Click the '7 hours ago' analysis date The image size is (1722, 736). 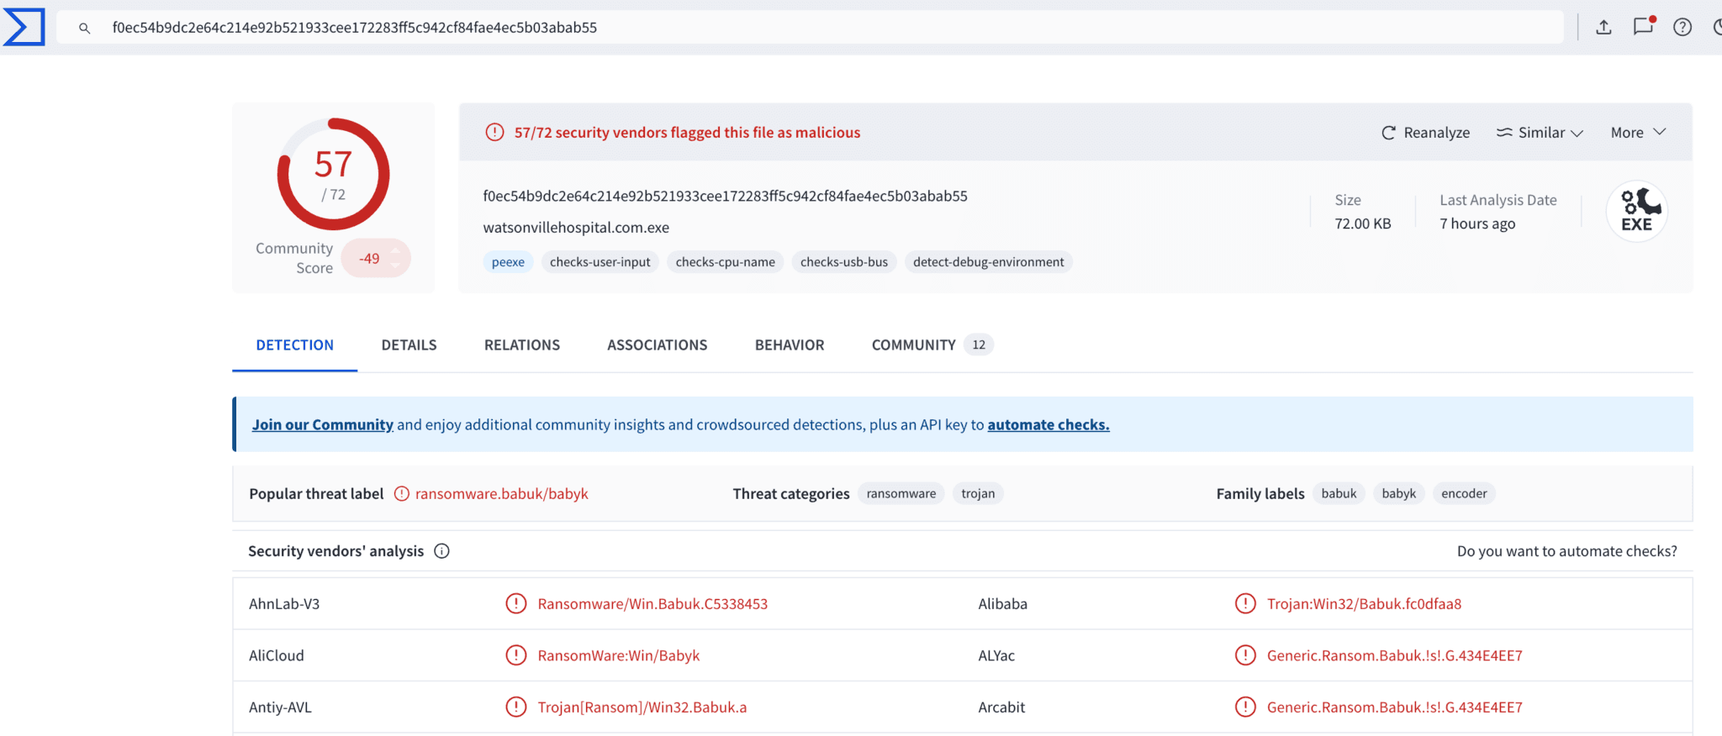tap(1477, 223)
